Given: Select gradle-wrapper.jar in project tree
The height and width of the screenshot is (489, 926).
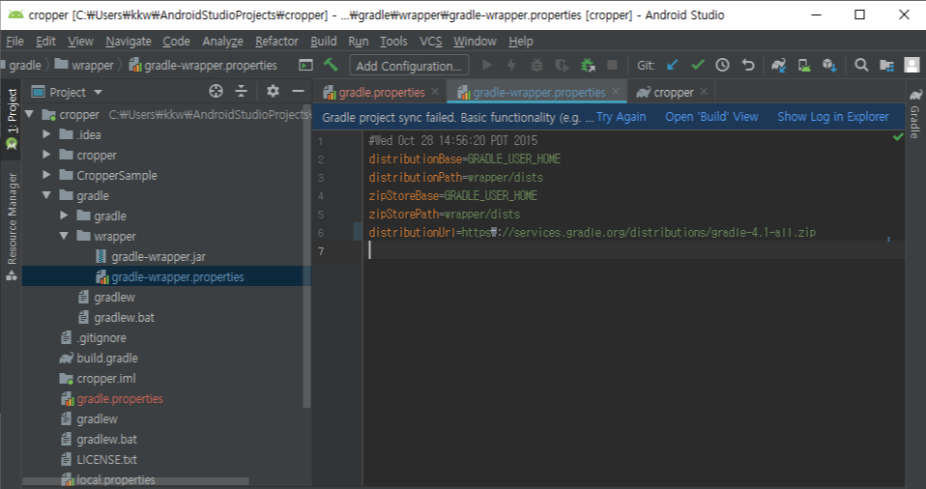Looking at the screenshot, I should coord(151,256).
